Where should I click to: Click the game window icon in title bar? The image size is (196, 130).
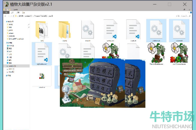pos(7,4)
